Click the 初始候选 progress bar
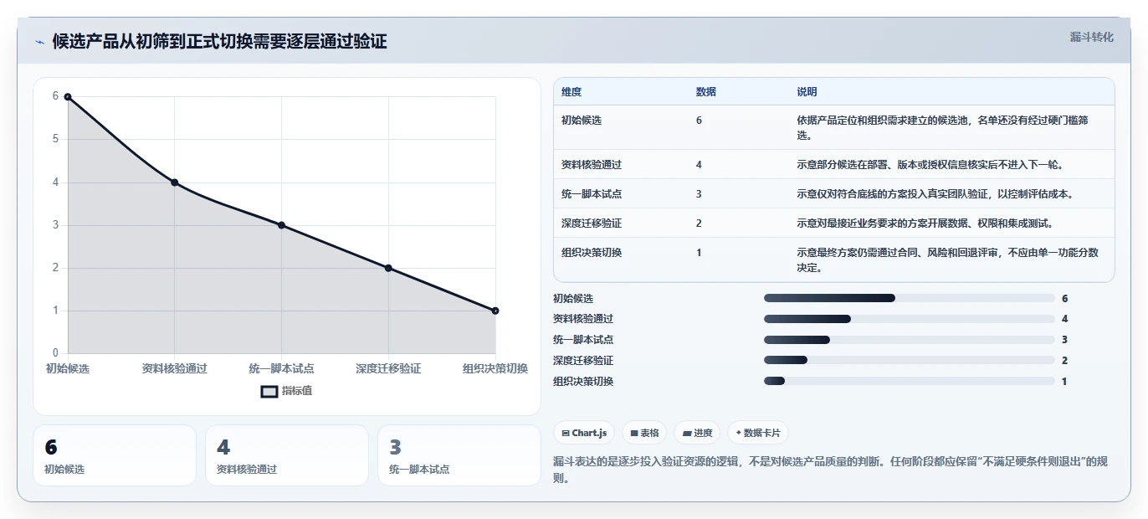Image resolution: width=1148 pixels, height=519 pixels. [910, 298]
